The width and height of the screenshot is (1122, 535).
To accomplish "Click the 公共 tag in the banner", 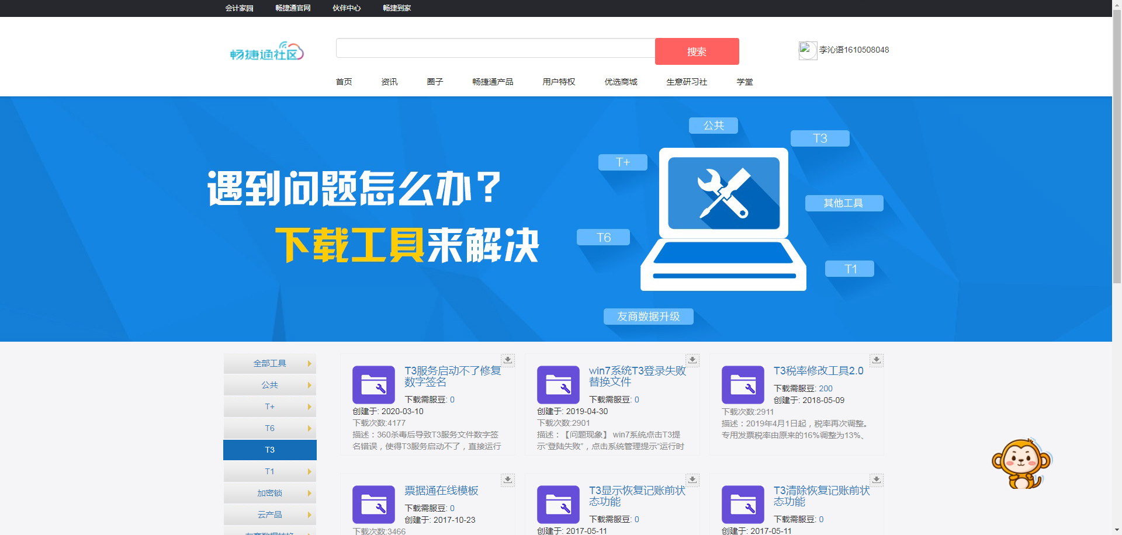I will (714, 126).
